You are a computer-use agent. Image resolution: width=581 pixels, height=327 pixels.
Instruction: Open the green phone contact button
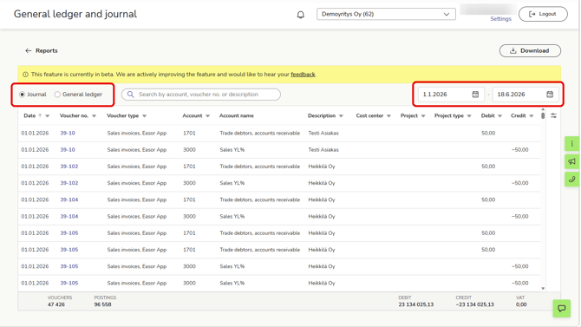pyautogui.click(x=571, y=179)
